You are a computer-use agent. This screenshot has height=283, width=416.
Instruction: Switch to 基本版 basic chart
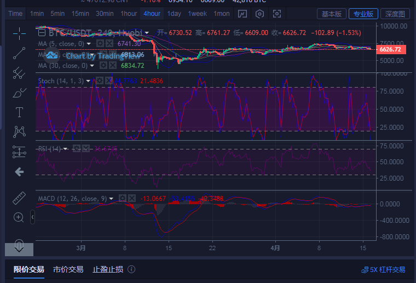pyautogui.click(x=332, y=14)
